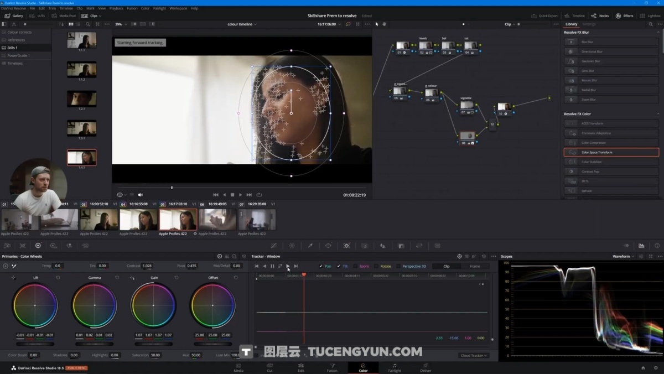Viewport: 664px width, 374px height.
Task: Open the Workspace menu
Action: pos(178,8)
